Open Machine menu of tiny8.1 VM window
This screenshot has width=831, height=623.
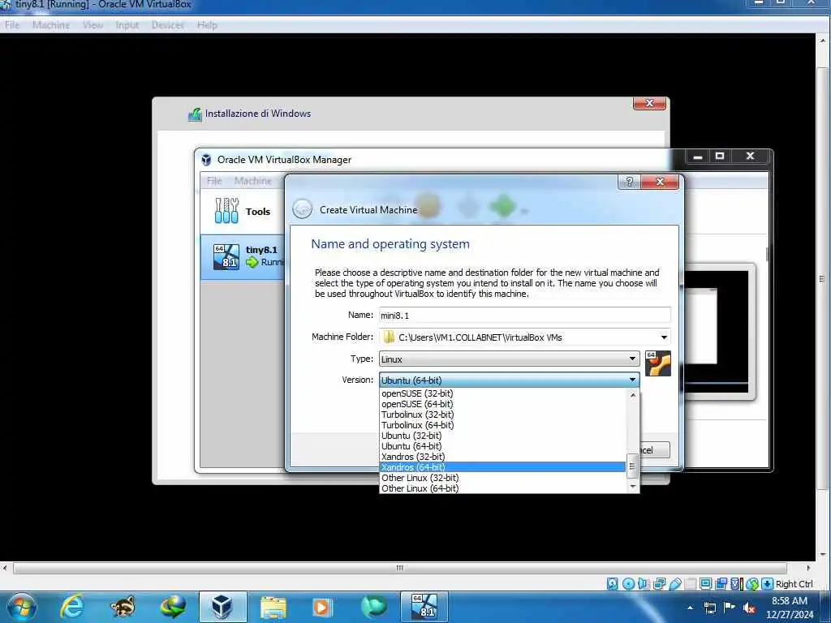51,25
